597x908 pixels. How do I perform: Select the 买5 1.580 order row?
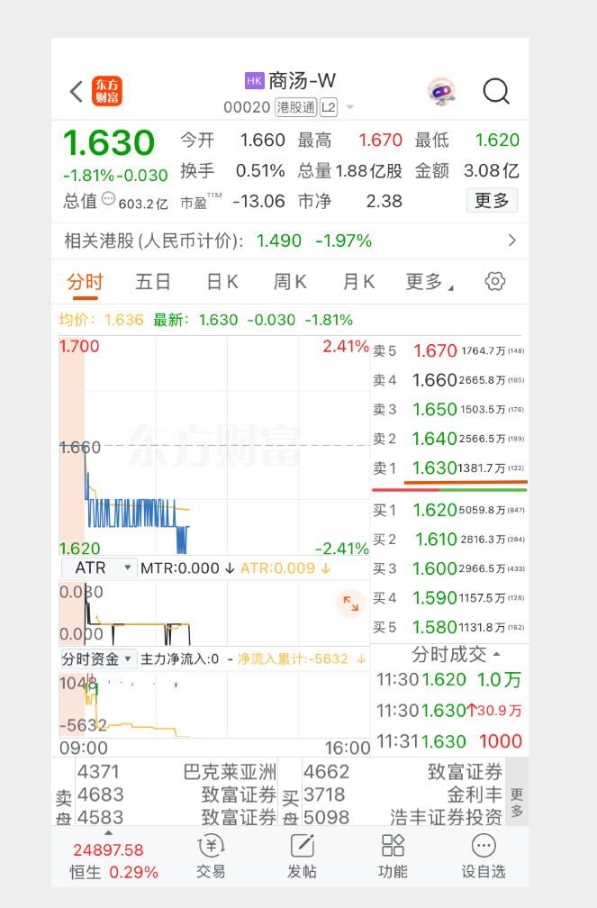448,627
